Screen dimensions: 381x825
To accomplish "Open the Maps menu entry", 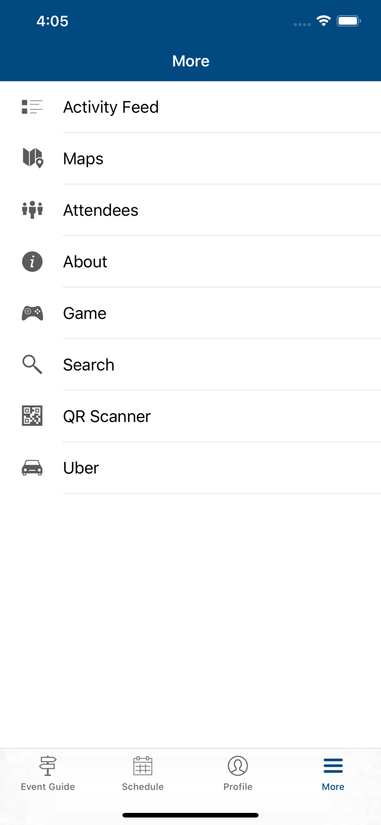I will point(83,158).
